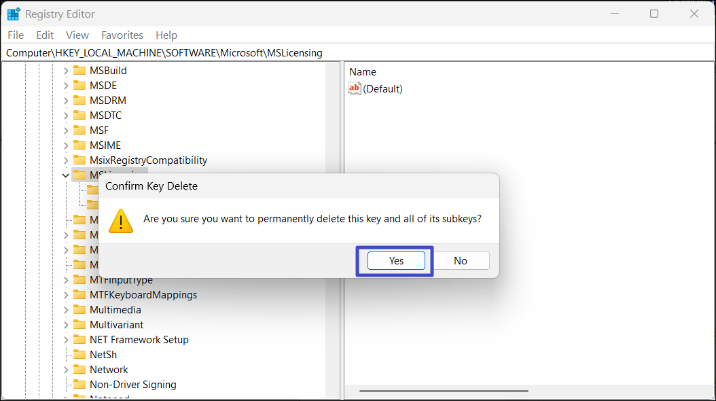Screen dimensions: 716x401
Task: Select the MSF folder icon
Action: pyautogui.click(x=79, y=130)
